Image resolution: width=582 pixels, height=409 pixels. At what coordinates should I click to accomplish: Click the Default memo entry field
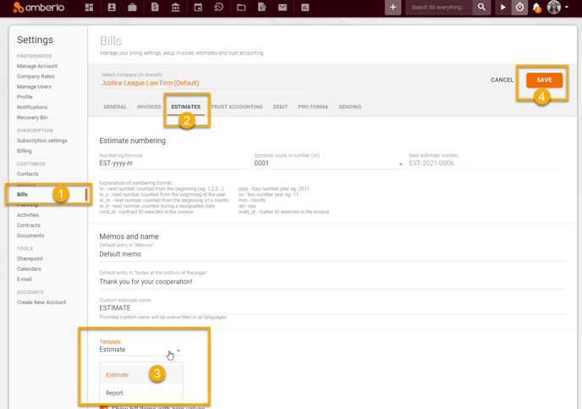(x=332, y=255)
